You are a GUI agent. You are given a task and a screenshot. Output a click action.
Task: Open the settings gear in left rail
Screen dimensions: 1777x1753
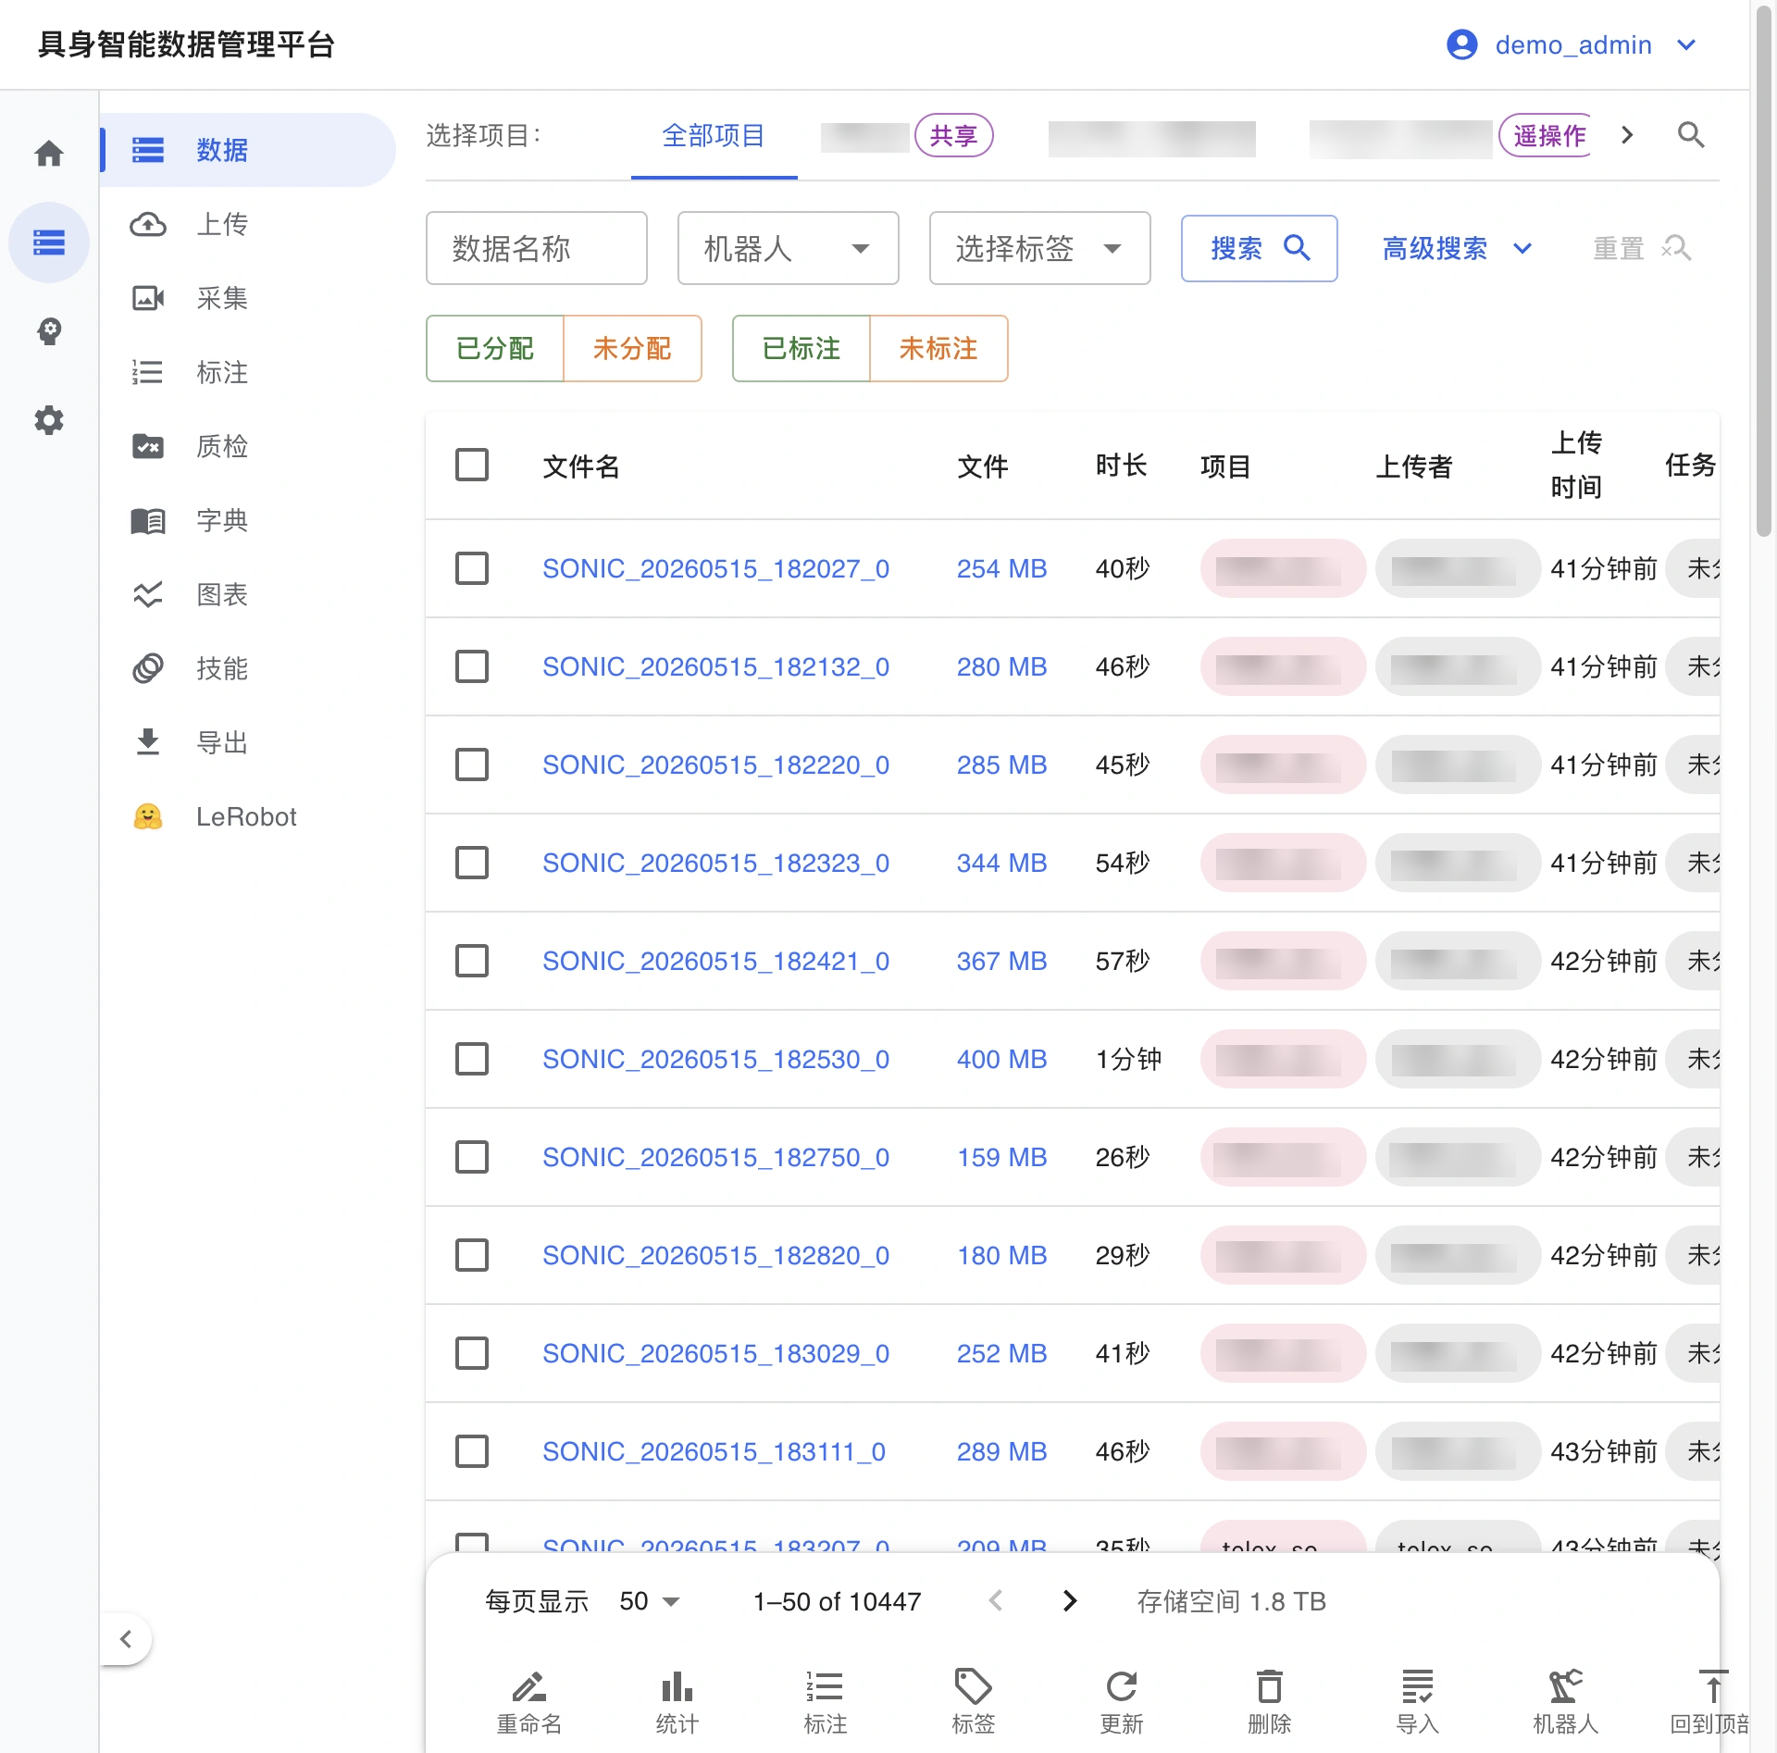(x=49, y=420)
